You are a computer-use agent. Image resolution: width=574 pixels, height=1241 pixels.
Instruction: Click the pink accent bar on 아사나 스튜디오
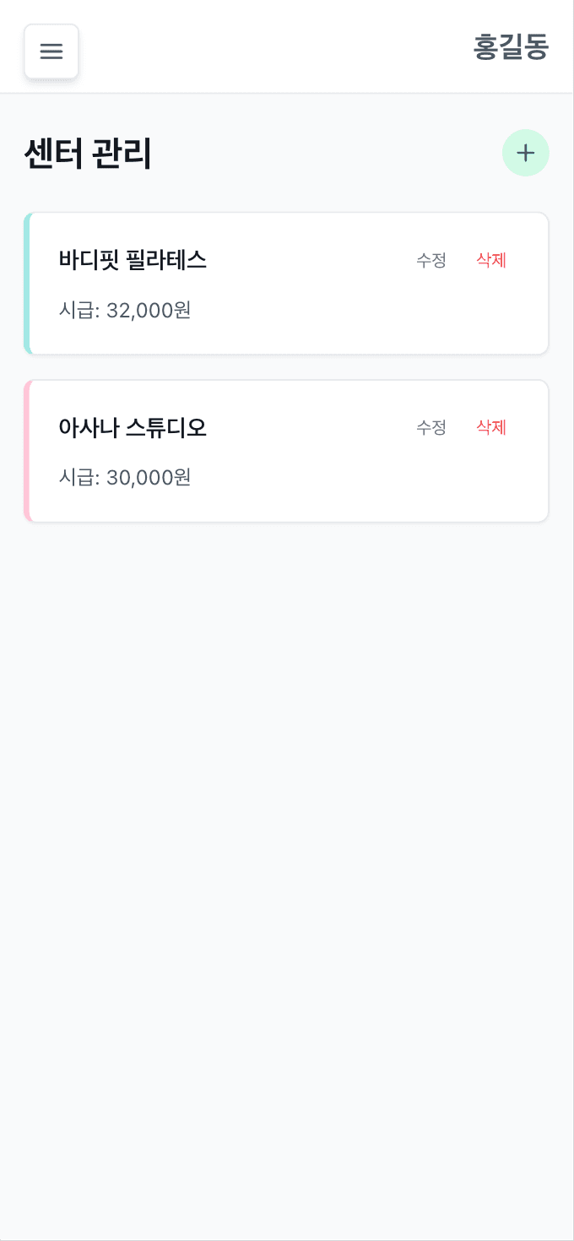28,450
